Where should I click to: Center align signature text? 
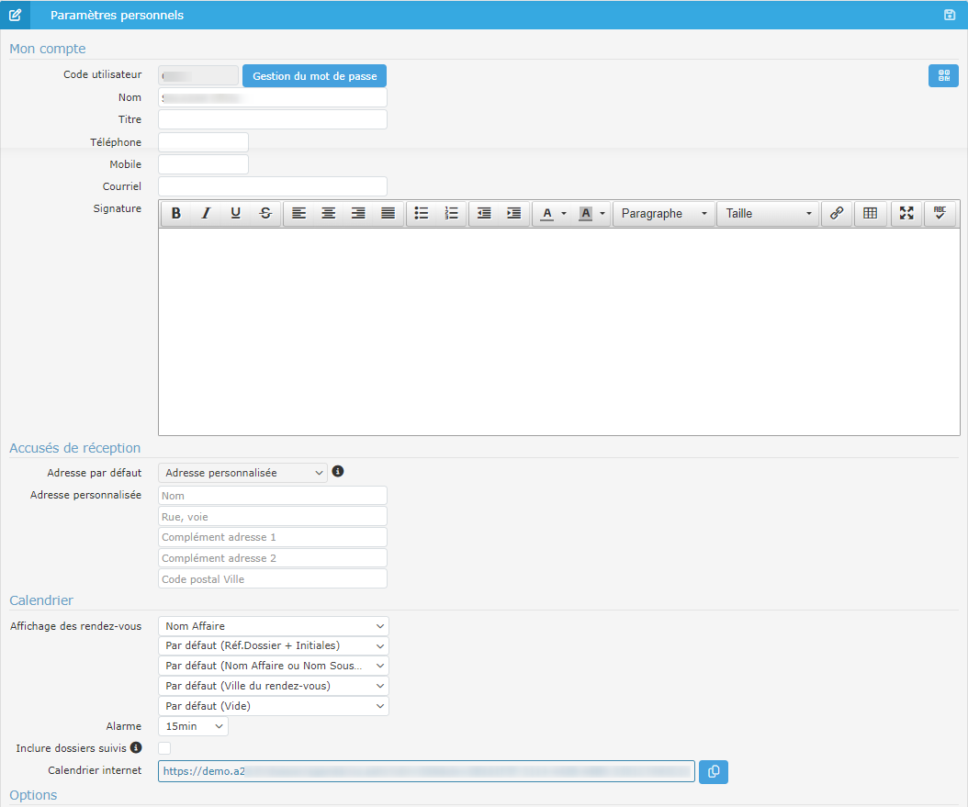coord(328,213)
